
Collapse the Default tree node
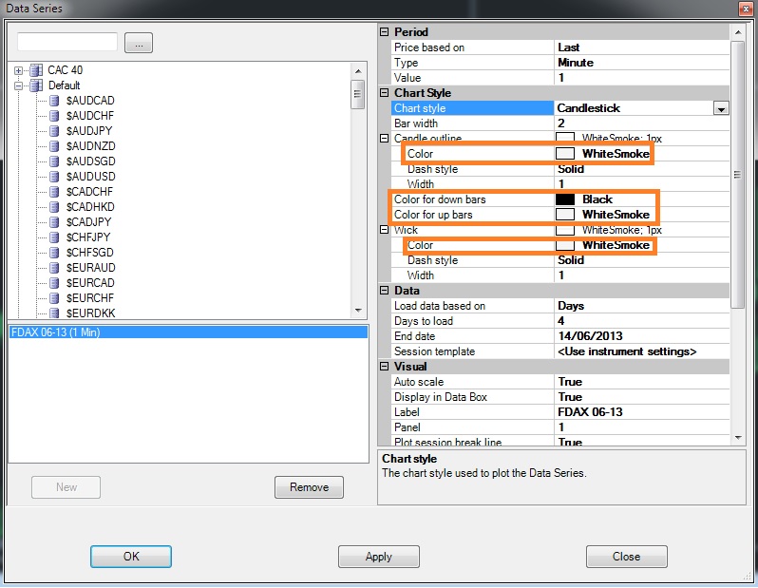click(18, 86)
